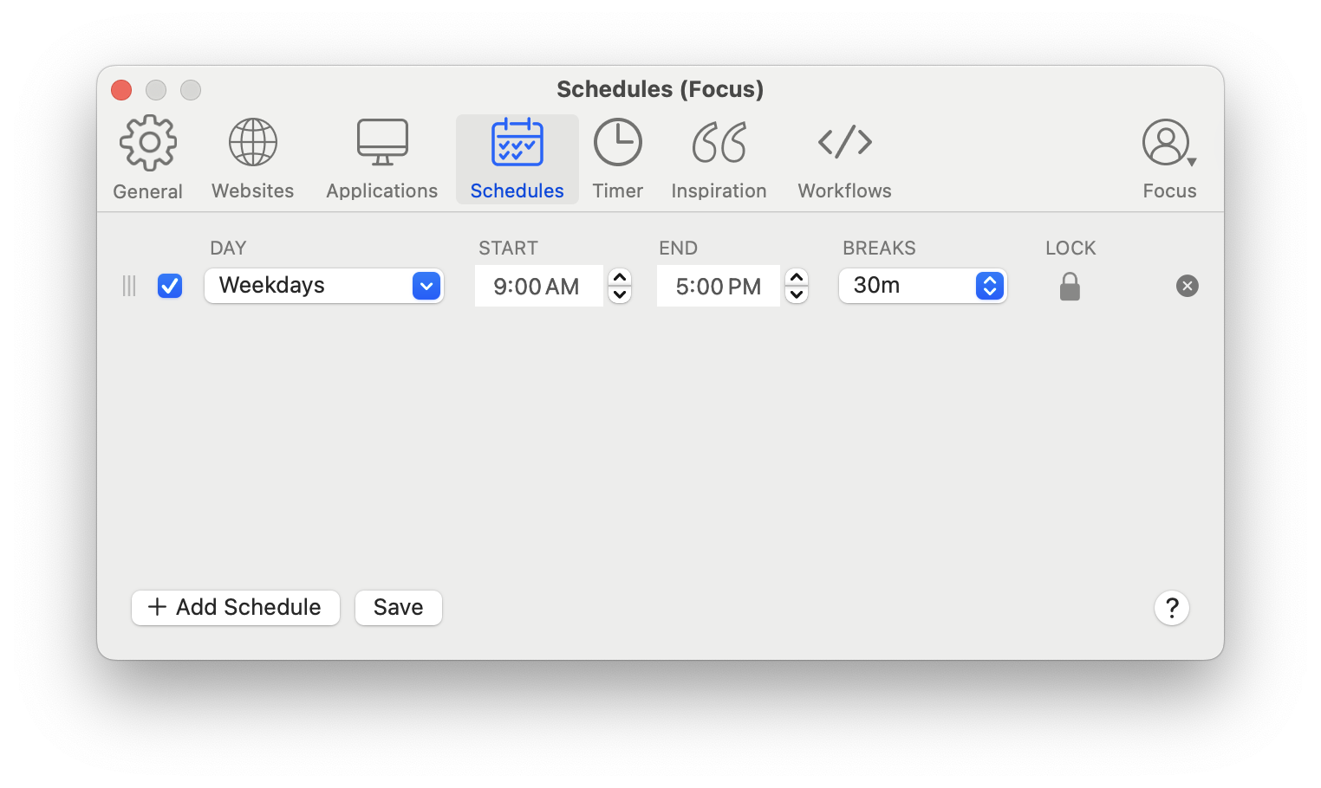Save the schedule settings
Viewport: 1321px width, 788px height.
pyautogui.click(x=398, y=607)
